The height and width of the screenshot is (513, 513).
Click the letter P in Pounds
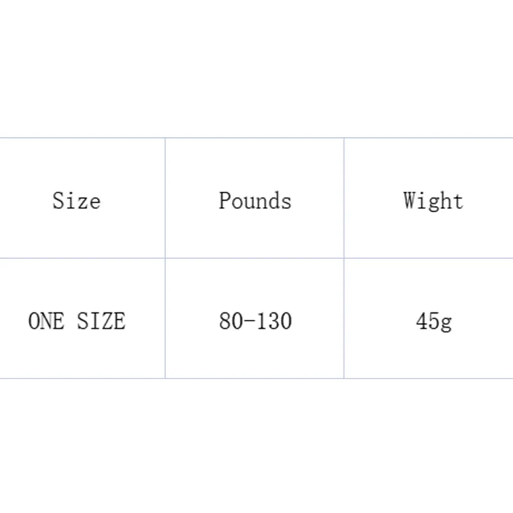pyautogui.click(x=224, y=201)
